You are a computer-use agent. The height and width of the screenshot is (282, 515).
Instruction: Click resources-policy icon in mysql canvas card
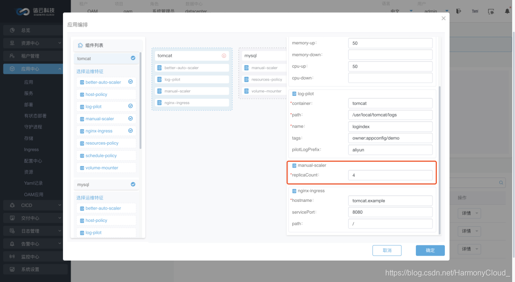tap(247, 80)
